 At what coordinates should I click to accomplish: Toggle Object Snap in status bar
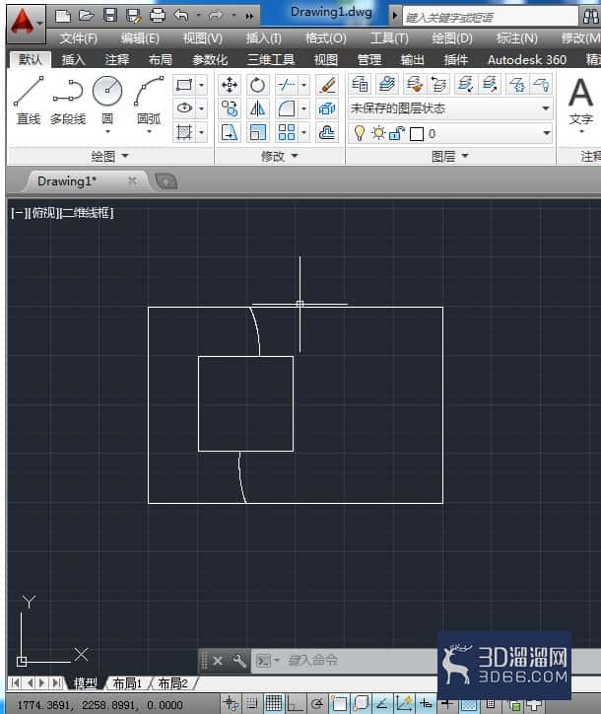[339, 703]
